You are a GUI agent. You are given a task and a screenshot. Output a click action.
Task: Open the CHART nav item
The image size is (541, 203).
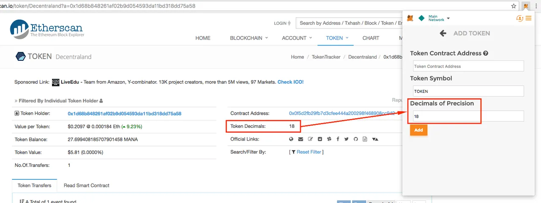[x=371, y=38]
